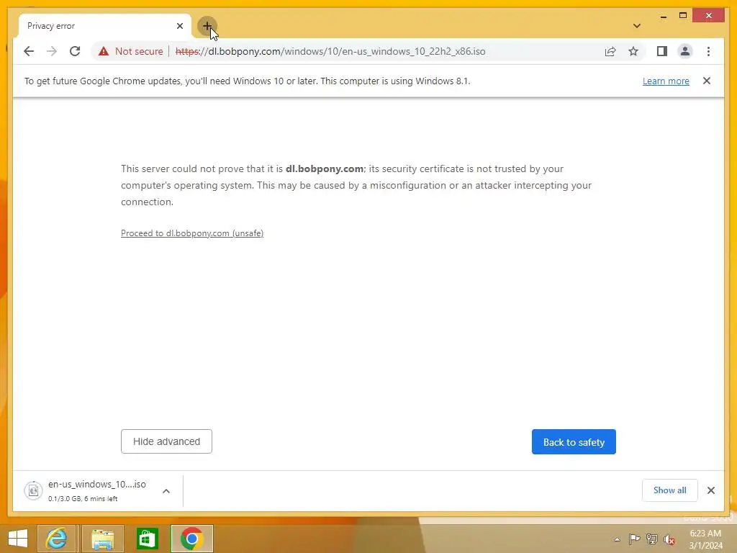Open the Learn more link
Viewport: 737px width, 553px height.
[666, 81]
